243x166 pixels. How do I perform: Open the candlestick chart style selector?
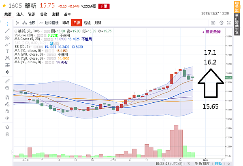(x=17, y=23)
